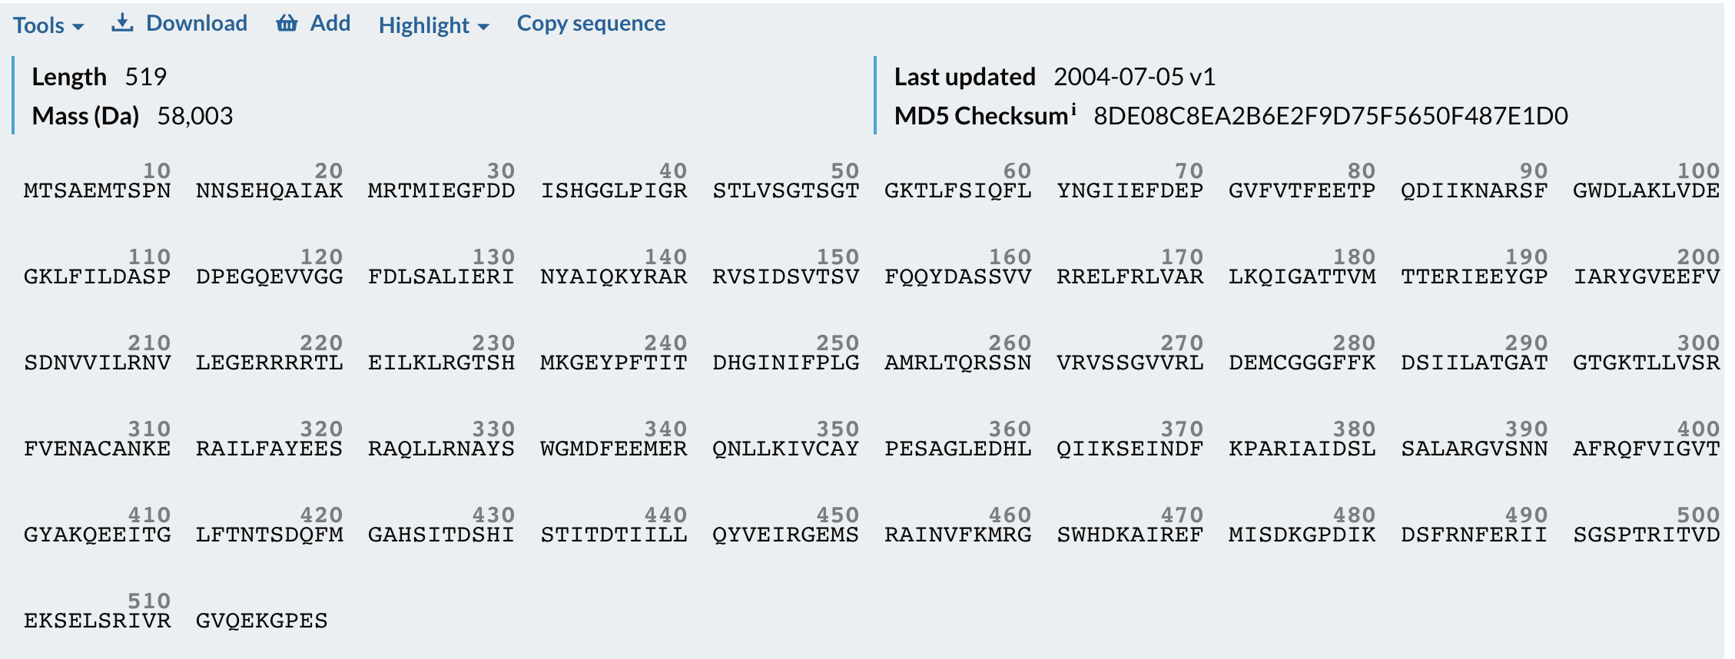Screen dimensions: 1735x659
Task: Click the Download text button
Action: [x=197, y=23]
